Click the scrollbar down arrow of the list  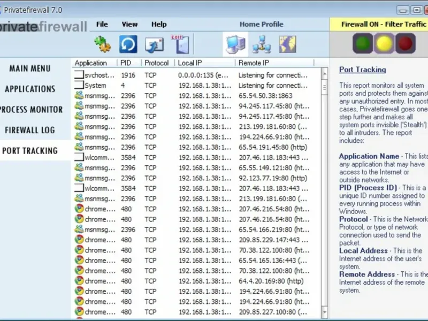(x=325, y=311)
